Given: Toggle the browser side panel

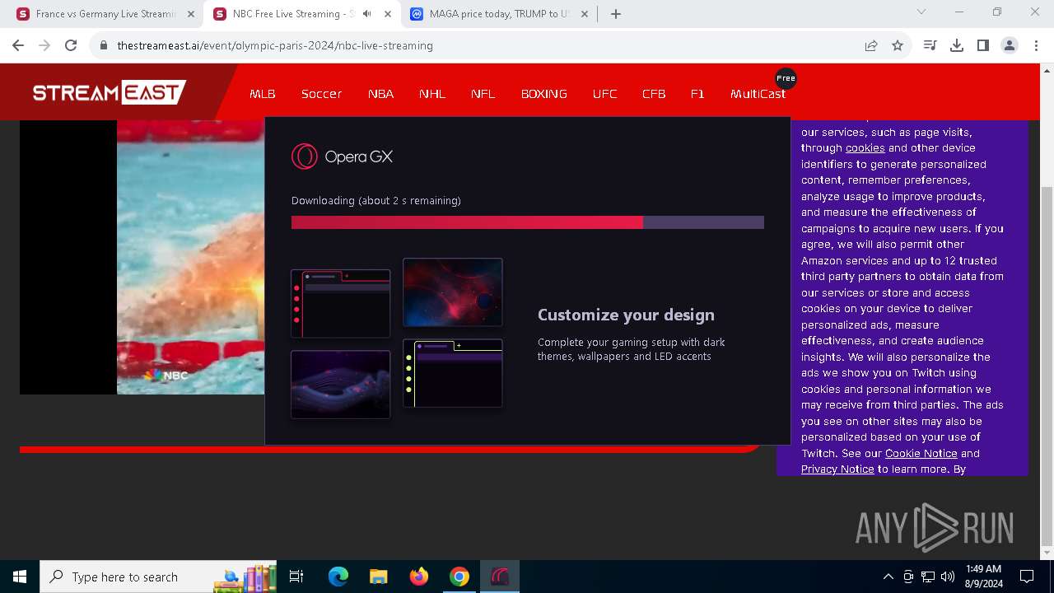Looking at the screenshot, I should click(x=983, y=45).
